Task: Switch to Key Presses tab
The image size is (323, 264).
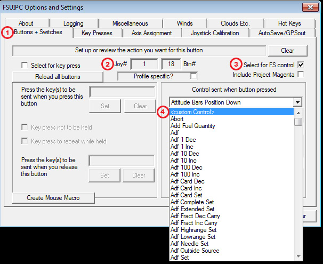Action: 97,33
